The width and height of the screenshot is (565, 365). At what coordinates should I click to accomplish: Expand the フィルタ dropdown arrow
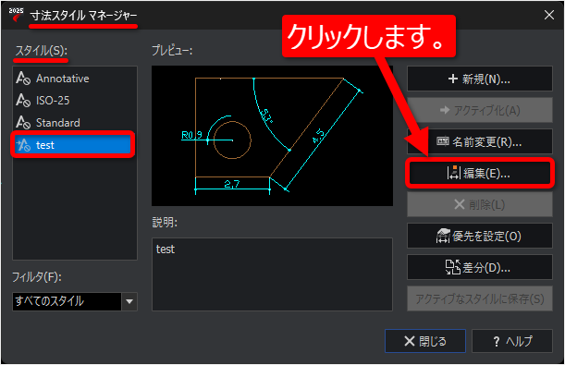(129, 301)
